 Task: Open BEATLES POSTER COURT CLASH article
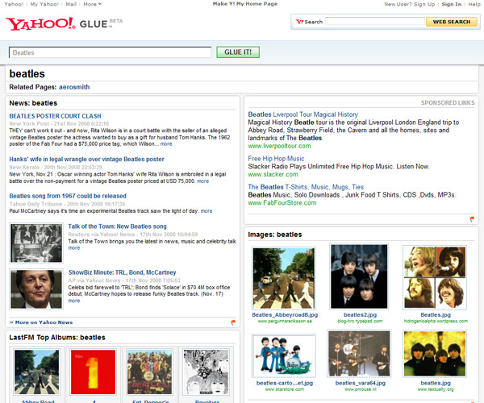pyautogui.click(x=55, y=116)
